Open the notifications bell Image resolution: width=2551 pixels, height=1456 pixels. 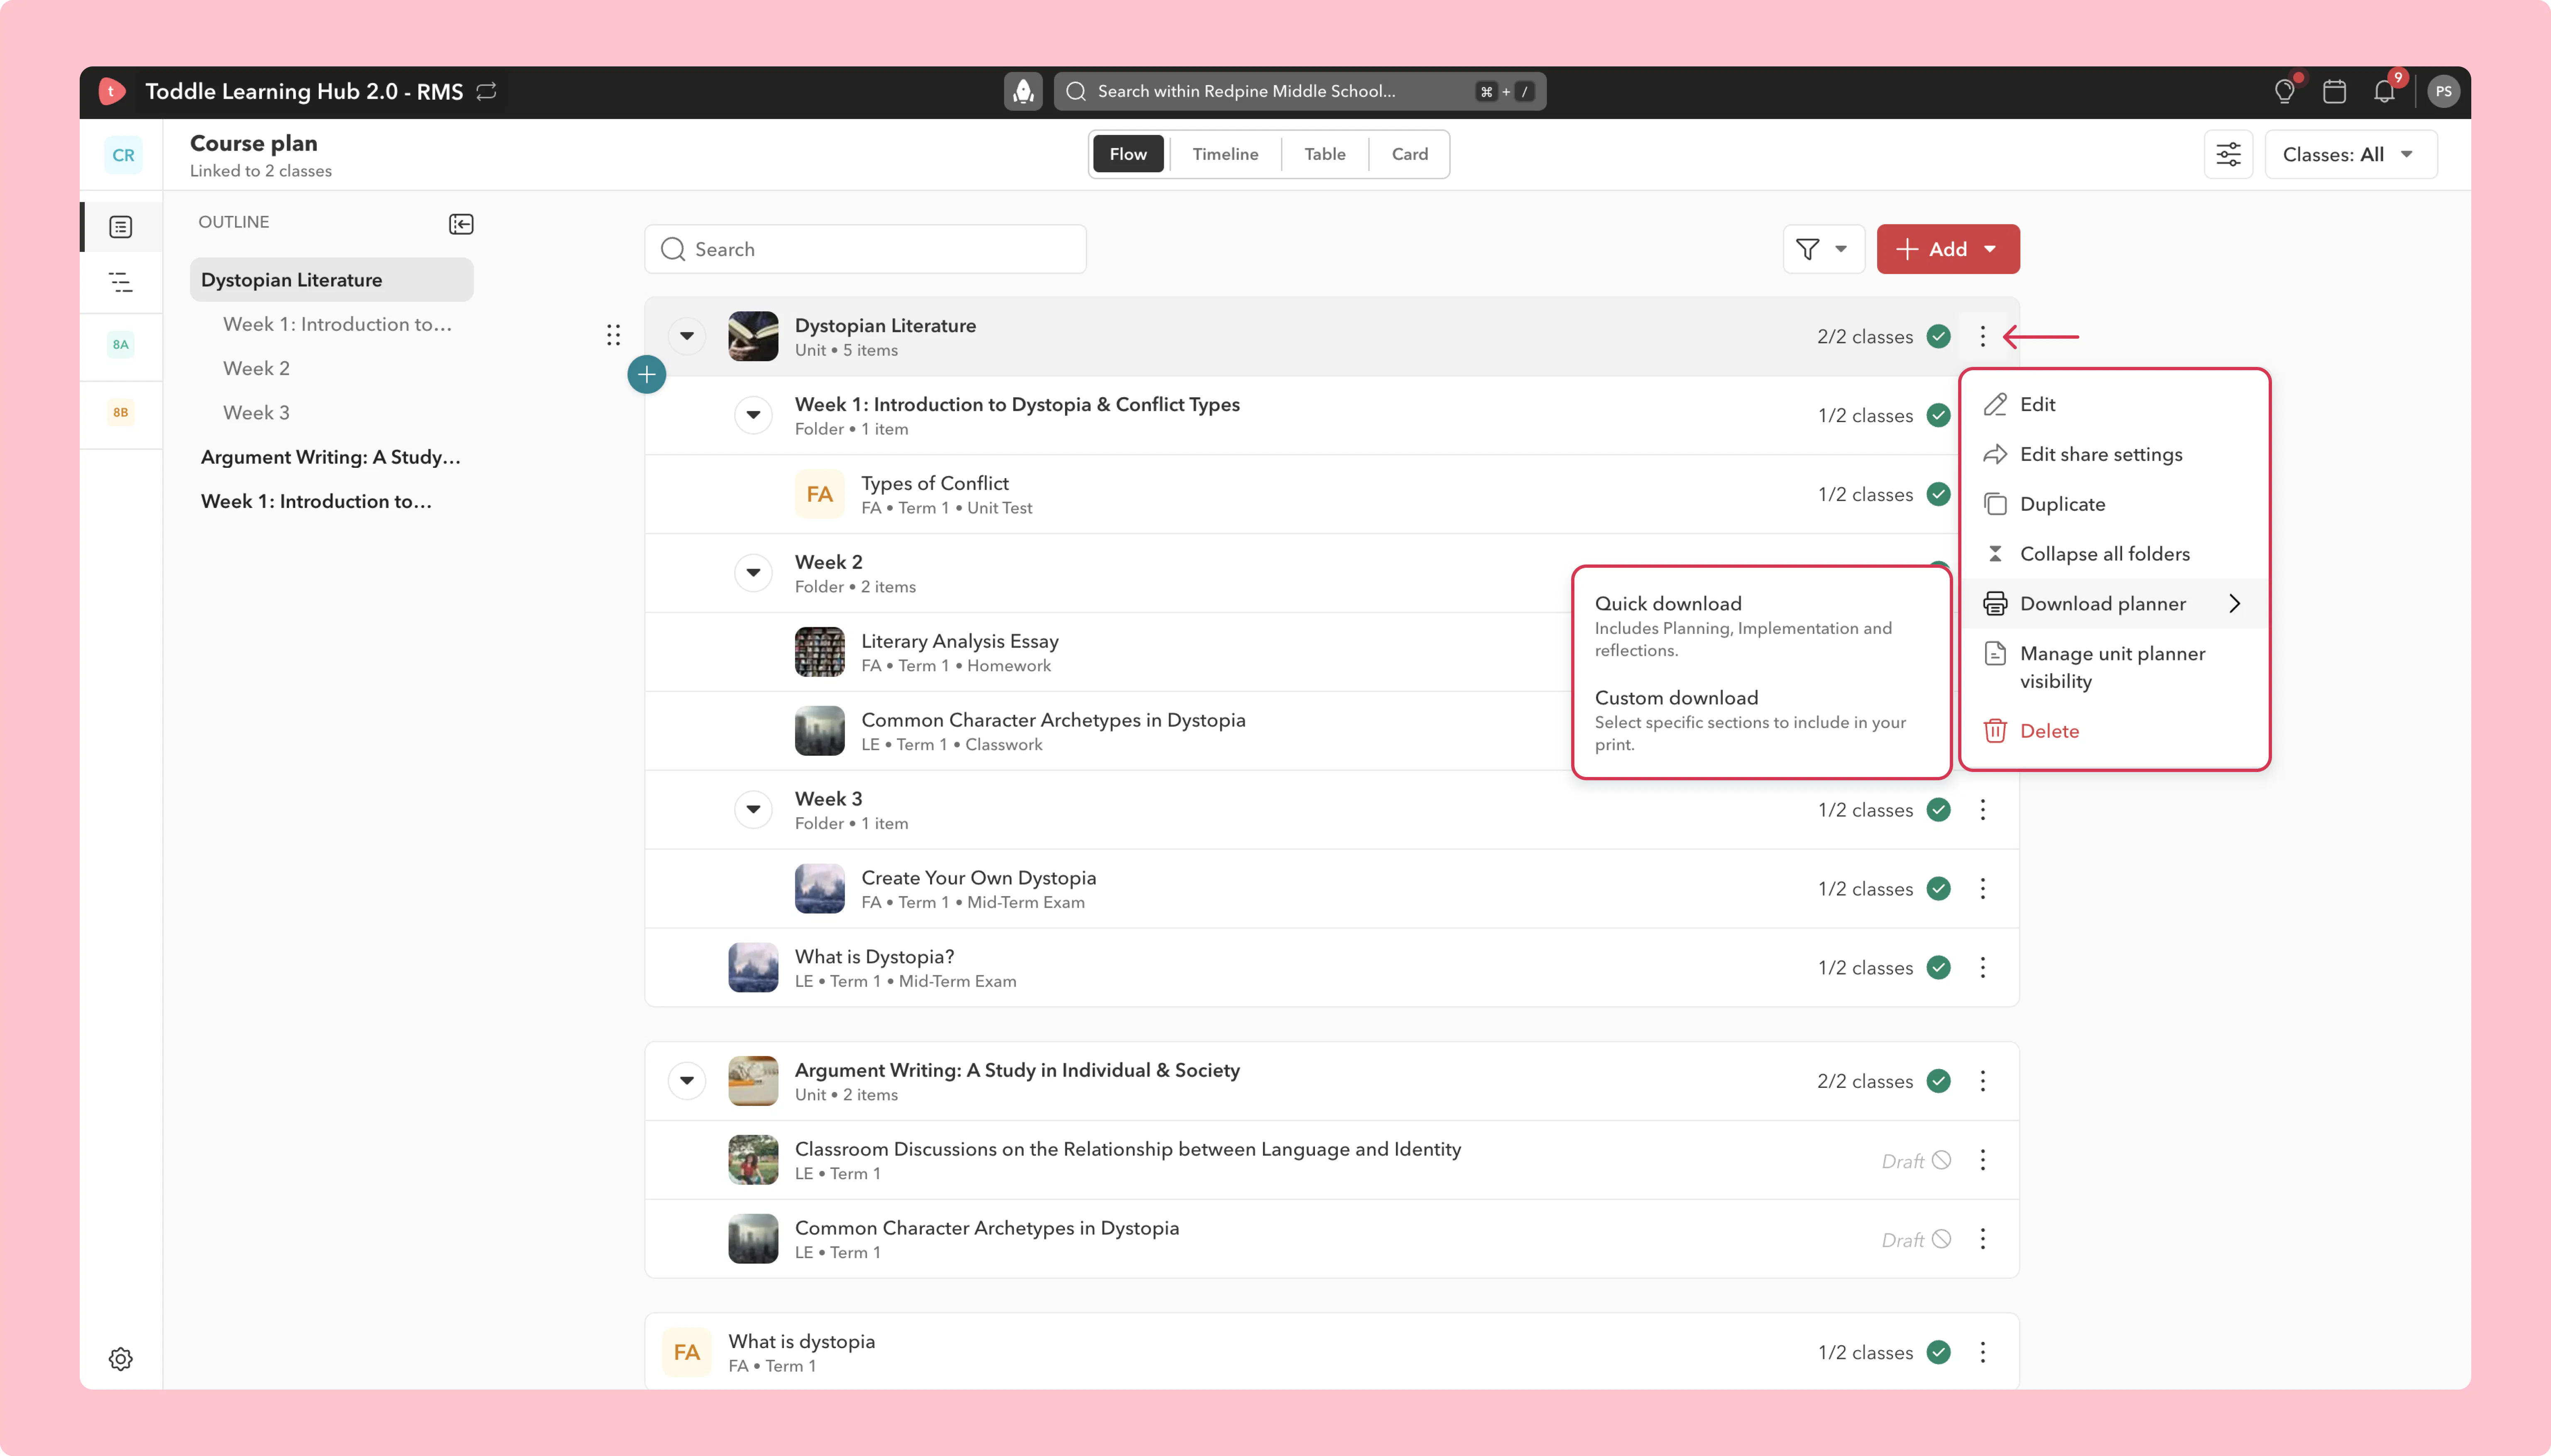2385,92
